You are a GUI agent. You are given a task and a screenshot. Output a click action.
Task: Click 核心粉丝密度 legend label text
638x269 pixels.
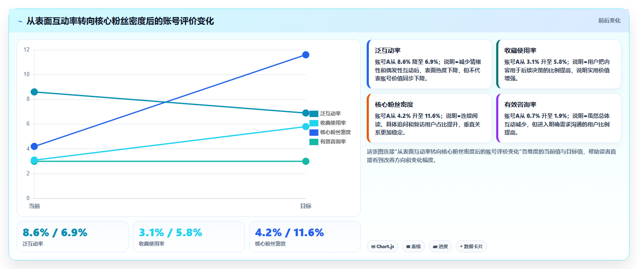coord(336,132)
